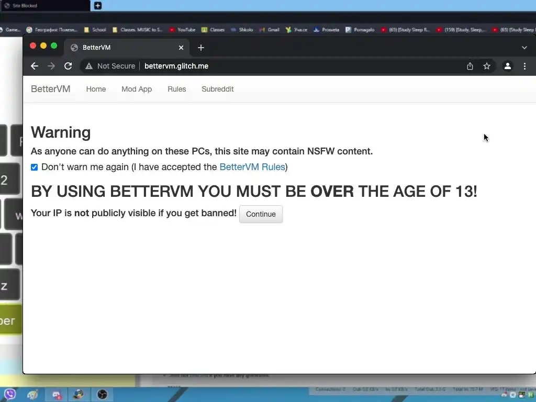The image size is (536, 402).
Task: Close the BetterVM tab
Action: coord(181,48)
